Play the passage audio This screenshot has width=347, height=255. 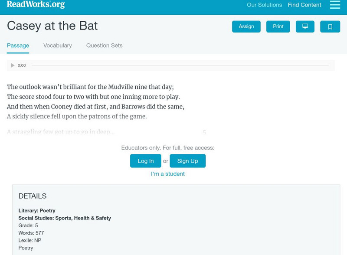(x=13, y=65)
